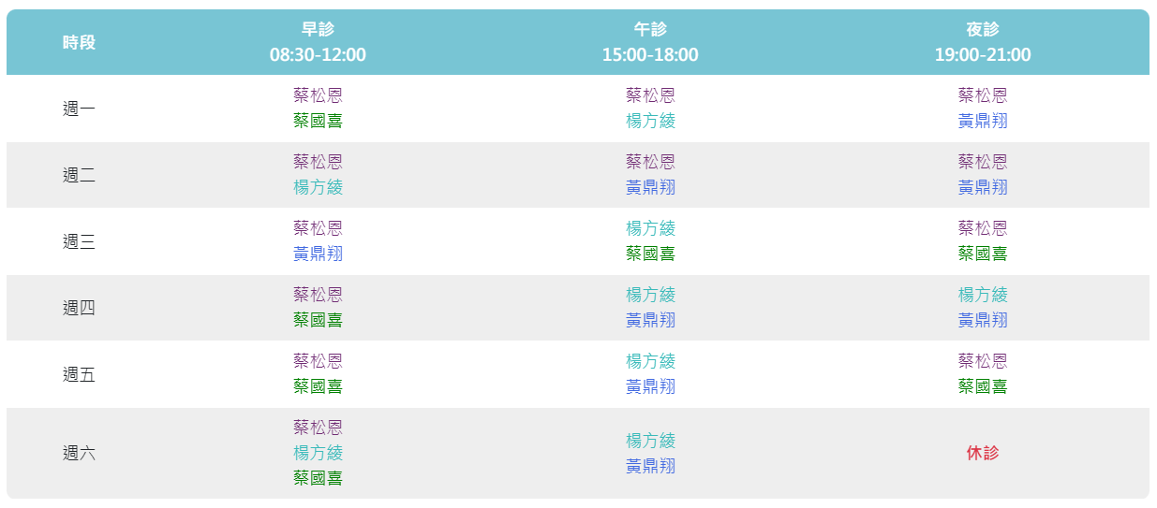The image size is (1157, 508).
Task: Choose 楊方綾 in 週二 早診 slot
Action: tap(318, 187)
